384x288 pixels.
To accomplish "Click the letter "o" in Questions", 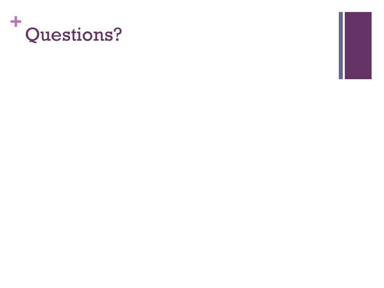I will [88, 36].
